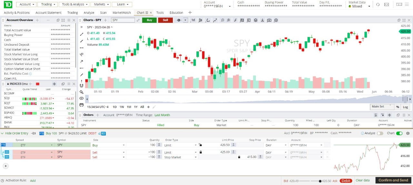The image size is (413, 185).
Task: Open the Scan tab
Action: tap(103, 13)
